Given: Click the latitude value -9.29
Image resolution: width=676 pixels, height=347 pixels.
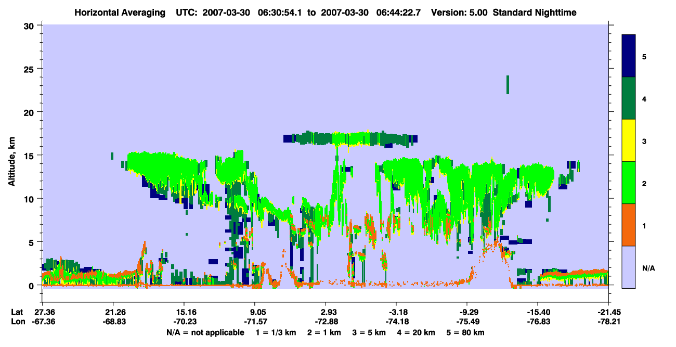Looking at the screenshot, I should click(x=467, y=312).
